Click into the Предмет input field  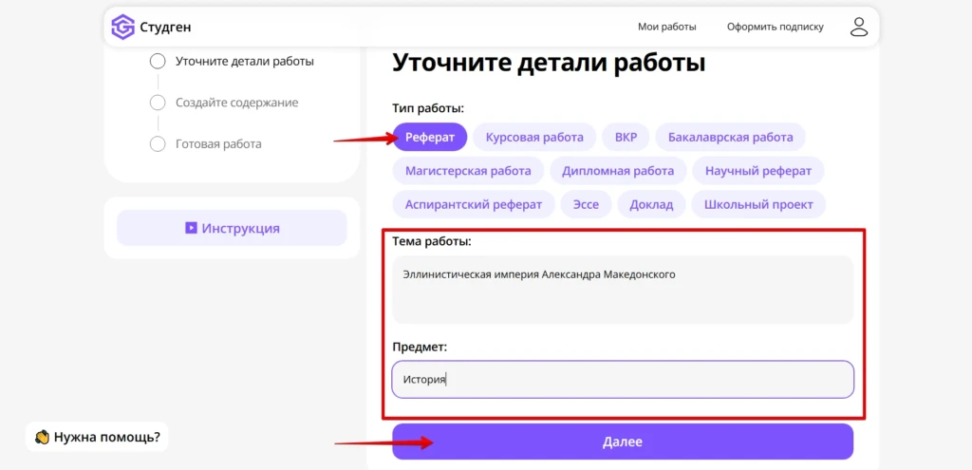click(623, 379)
